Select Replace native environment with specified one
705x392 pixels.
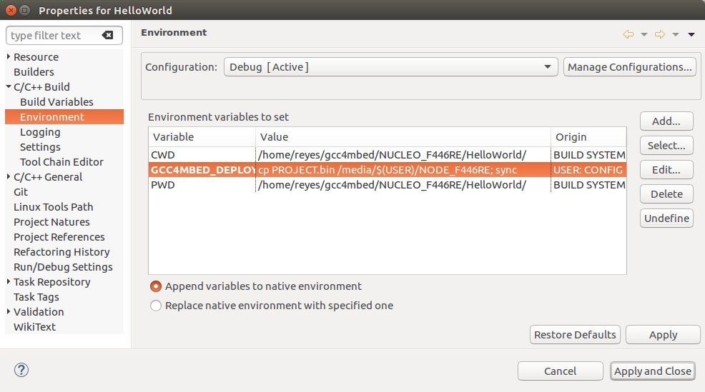pos(156,306)
